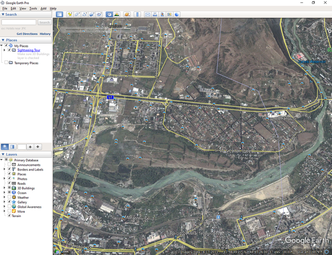The image size is (332, 255).
Task: Click the Gallery star icon
Action: (x=14, y=202)
